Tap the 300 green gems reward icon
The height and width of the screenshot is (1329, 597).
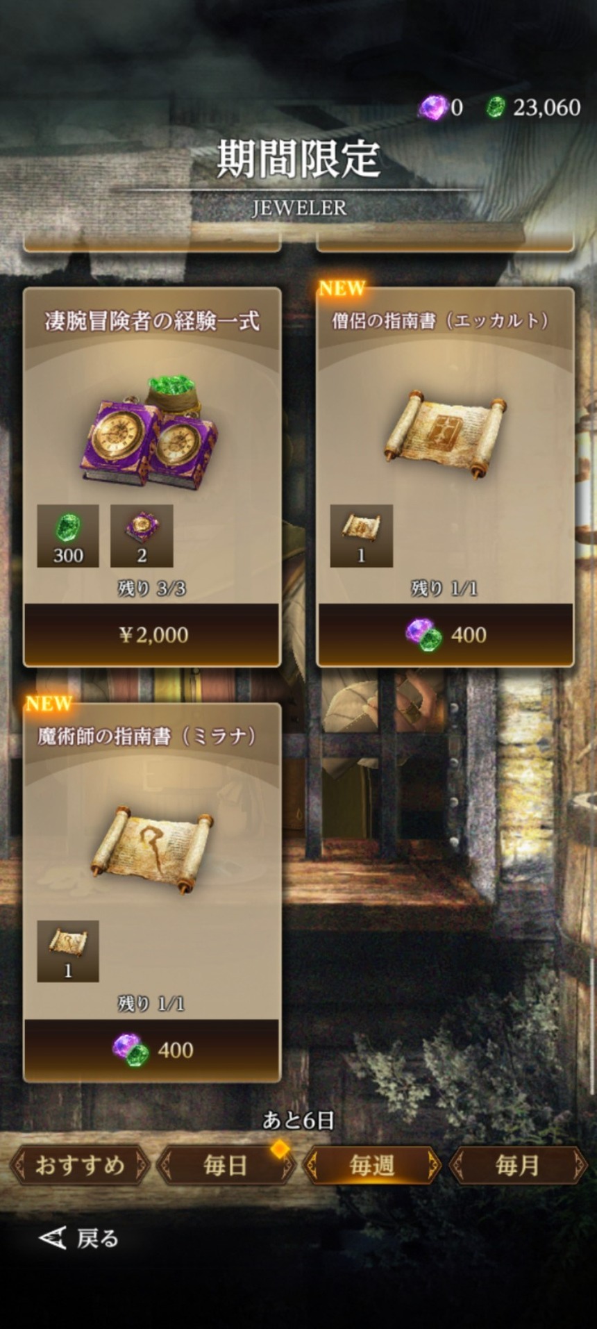[68, 536]
